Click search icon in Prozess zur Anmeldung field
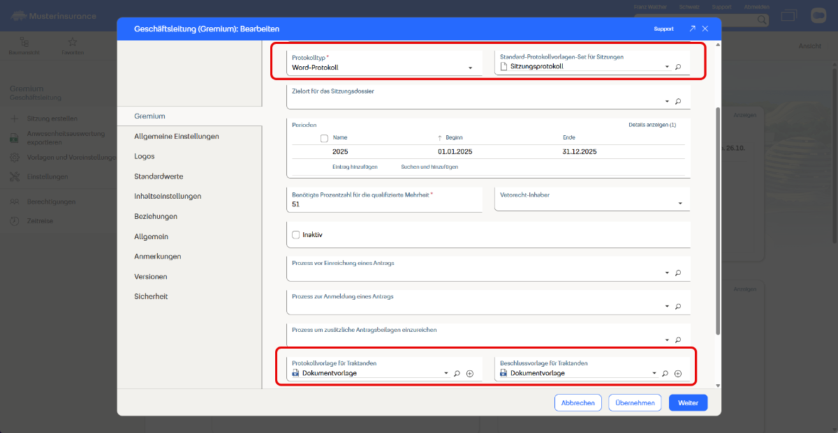 point(678,307)
